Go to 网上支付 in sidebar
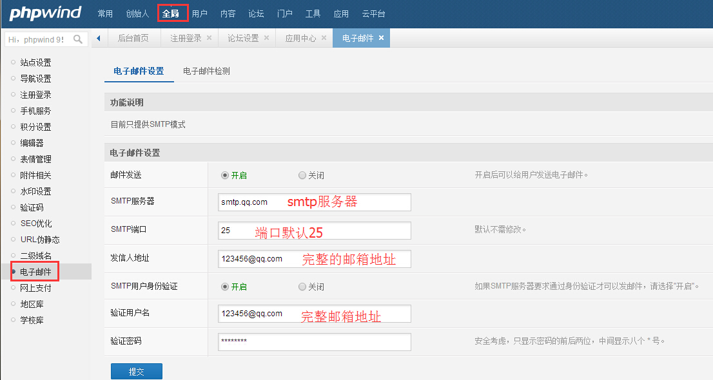The image size is (713, 380). 35,288
